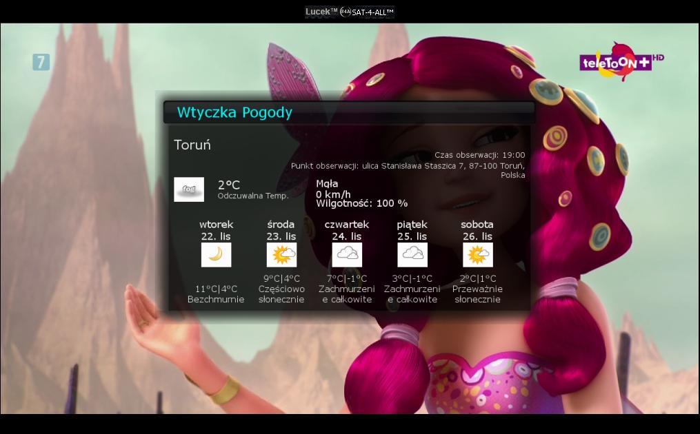Click the current temperature 2°C
The width and height of the screenshot is (700, 434).
tap(229, 185)
